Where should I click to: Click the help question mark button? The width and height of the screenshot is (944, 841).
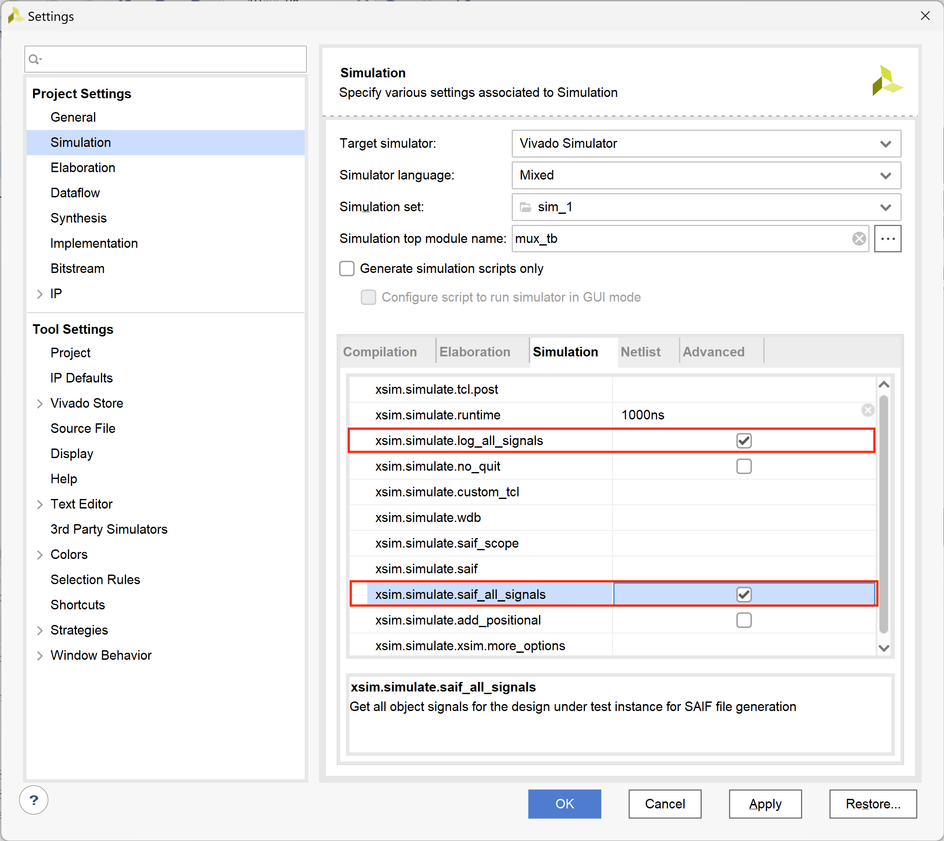(34, 800)
